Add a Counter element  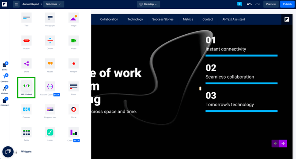[x=27, y=109]
